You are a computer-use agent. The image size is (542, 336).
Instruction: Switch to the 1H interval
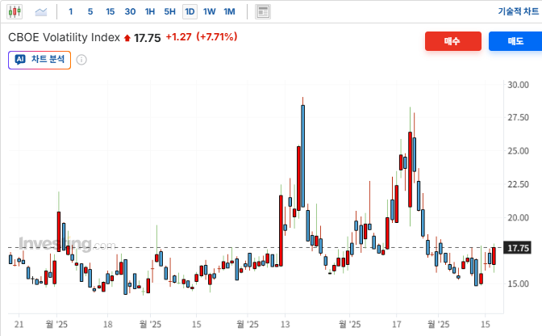150,12
